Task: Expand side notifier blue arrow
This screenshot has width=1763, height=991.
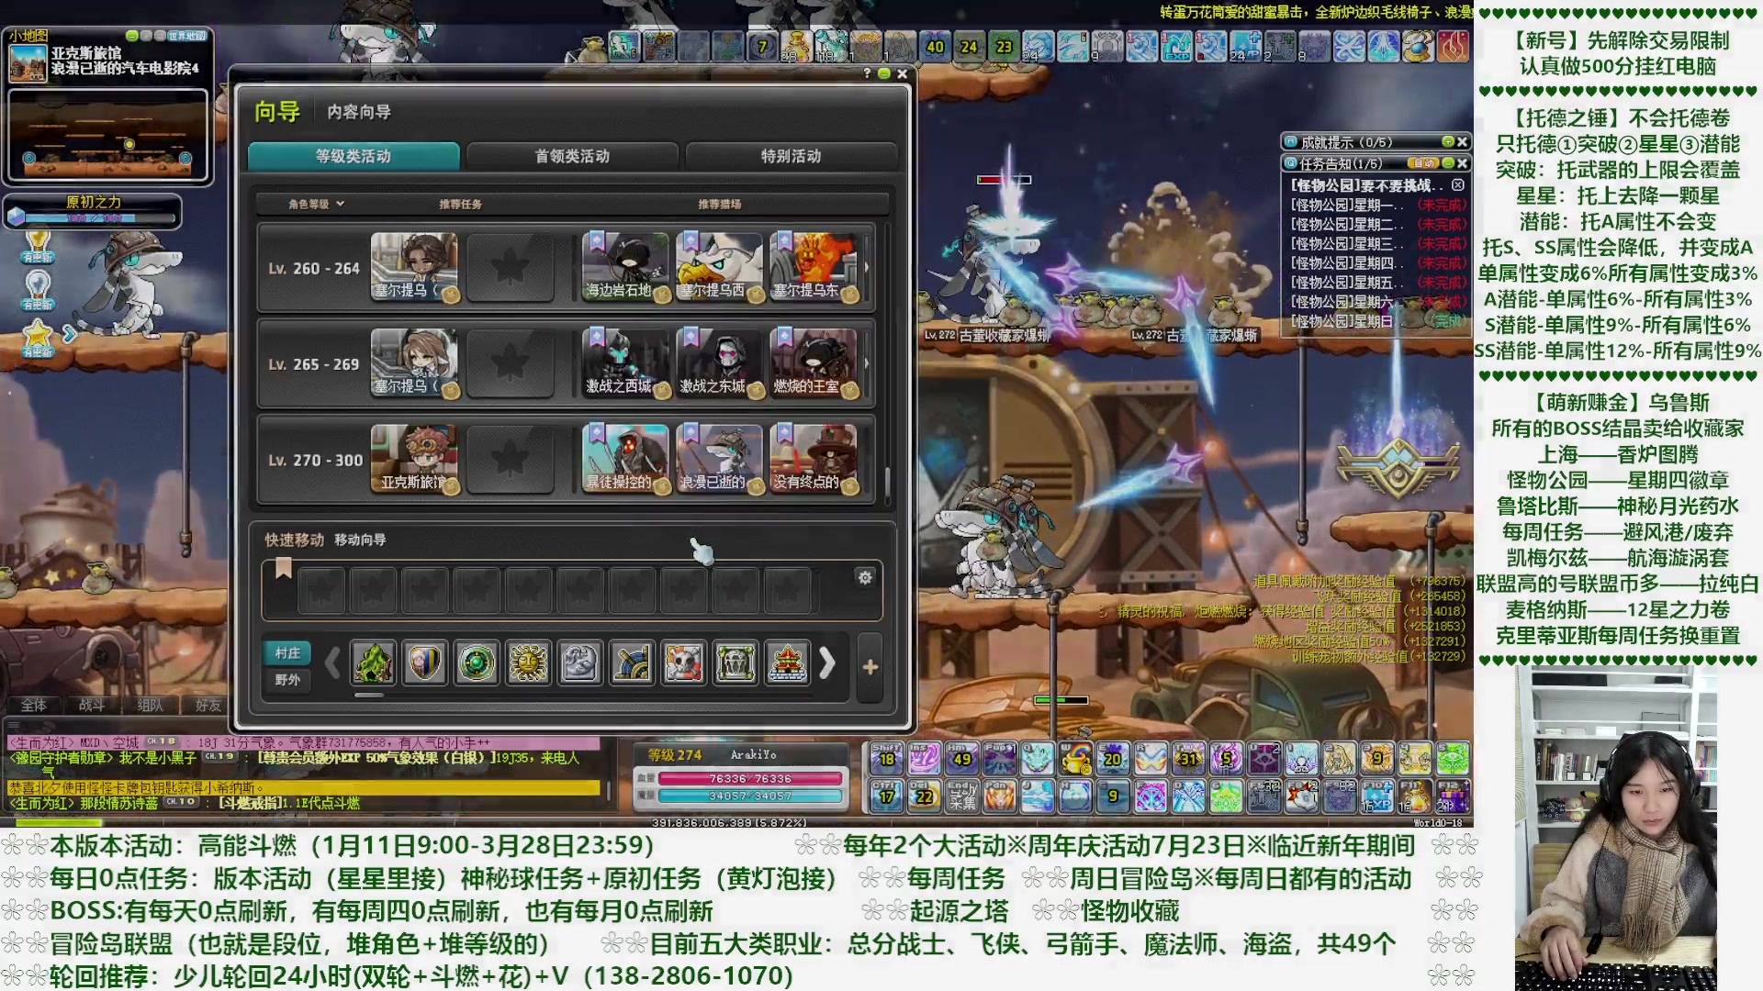Action: pos(69,334)
